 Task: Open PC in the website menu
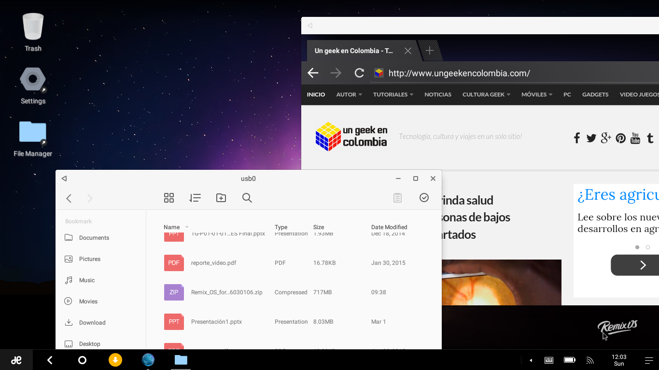click(x=567, y=95)
